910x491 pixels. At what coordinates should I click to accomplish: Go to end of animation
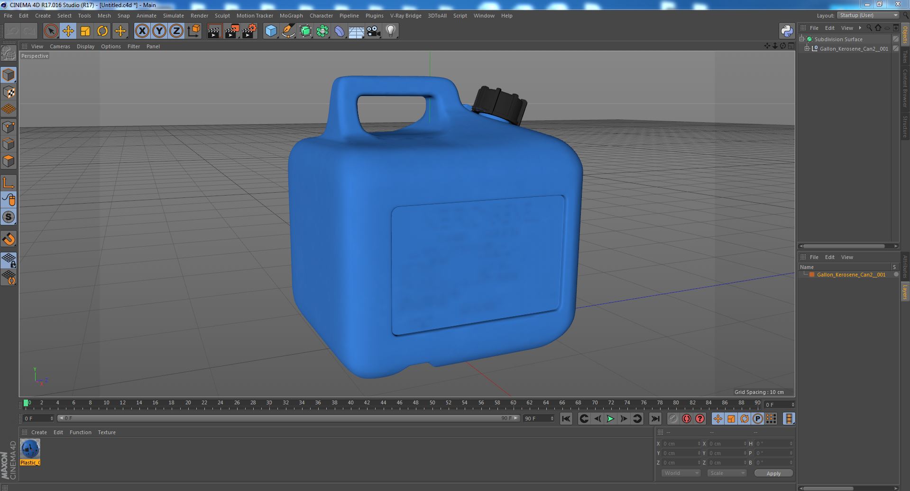(655, 419)
